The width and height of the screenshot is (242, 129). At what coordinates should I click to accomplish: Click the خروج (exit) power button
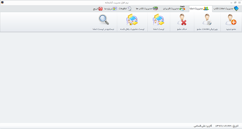click(100, 9)
